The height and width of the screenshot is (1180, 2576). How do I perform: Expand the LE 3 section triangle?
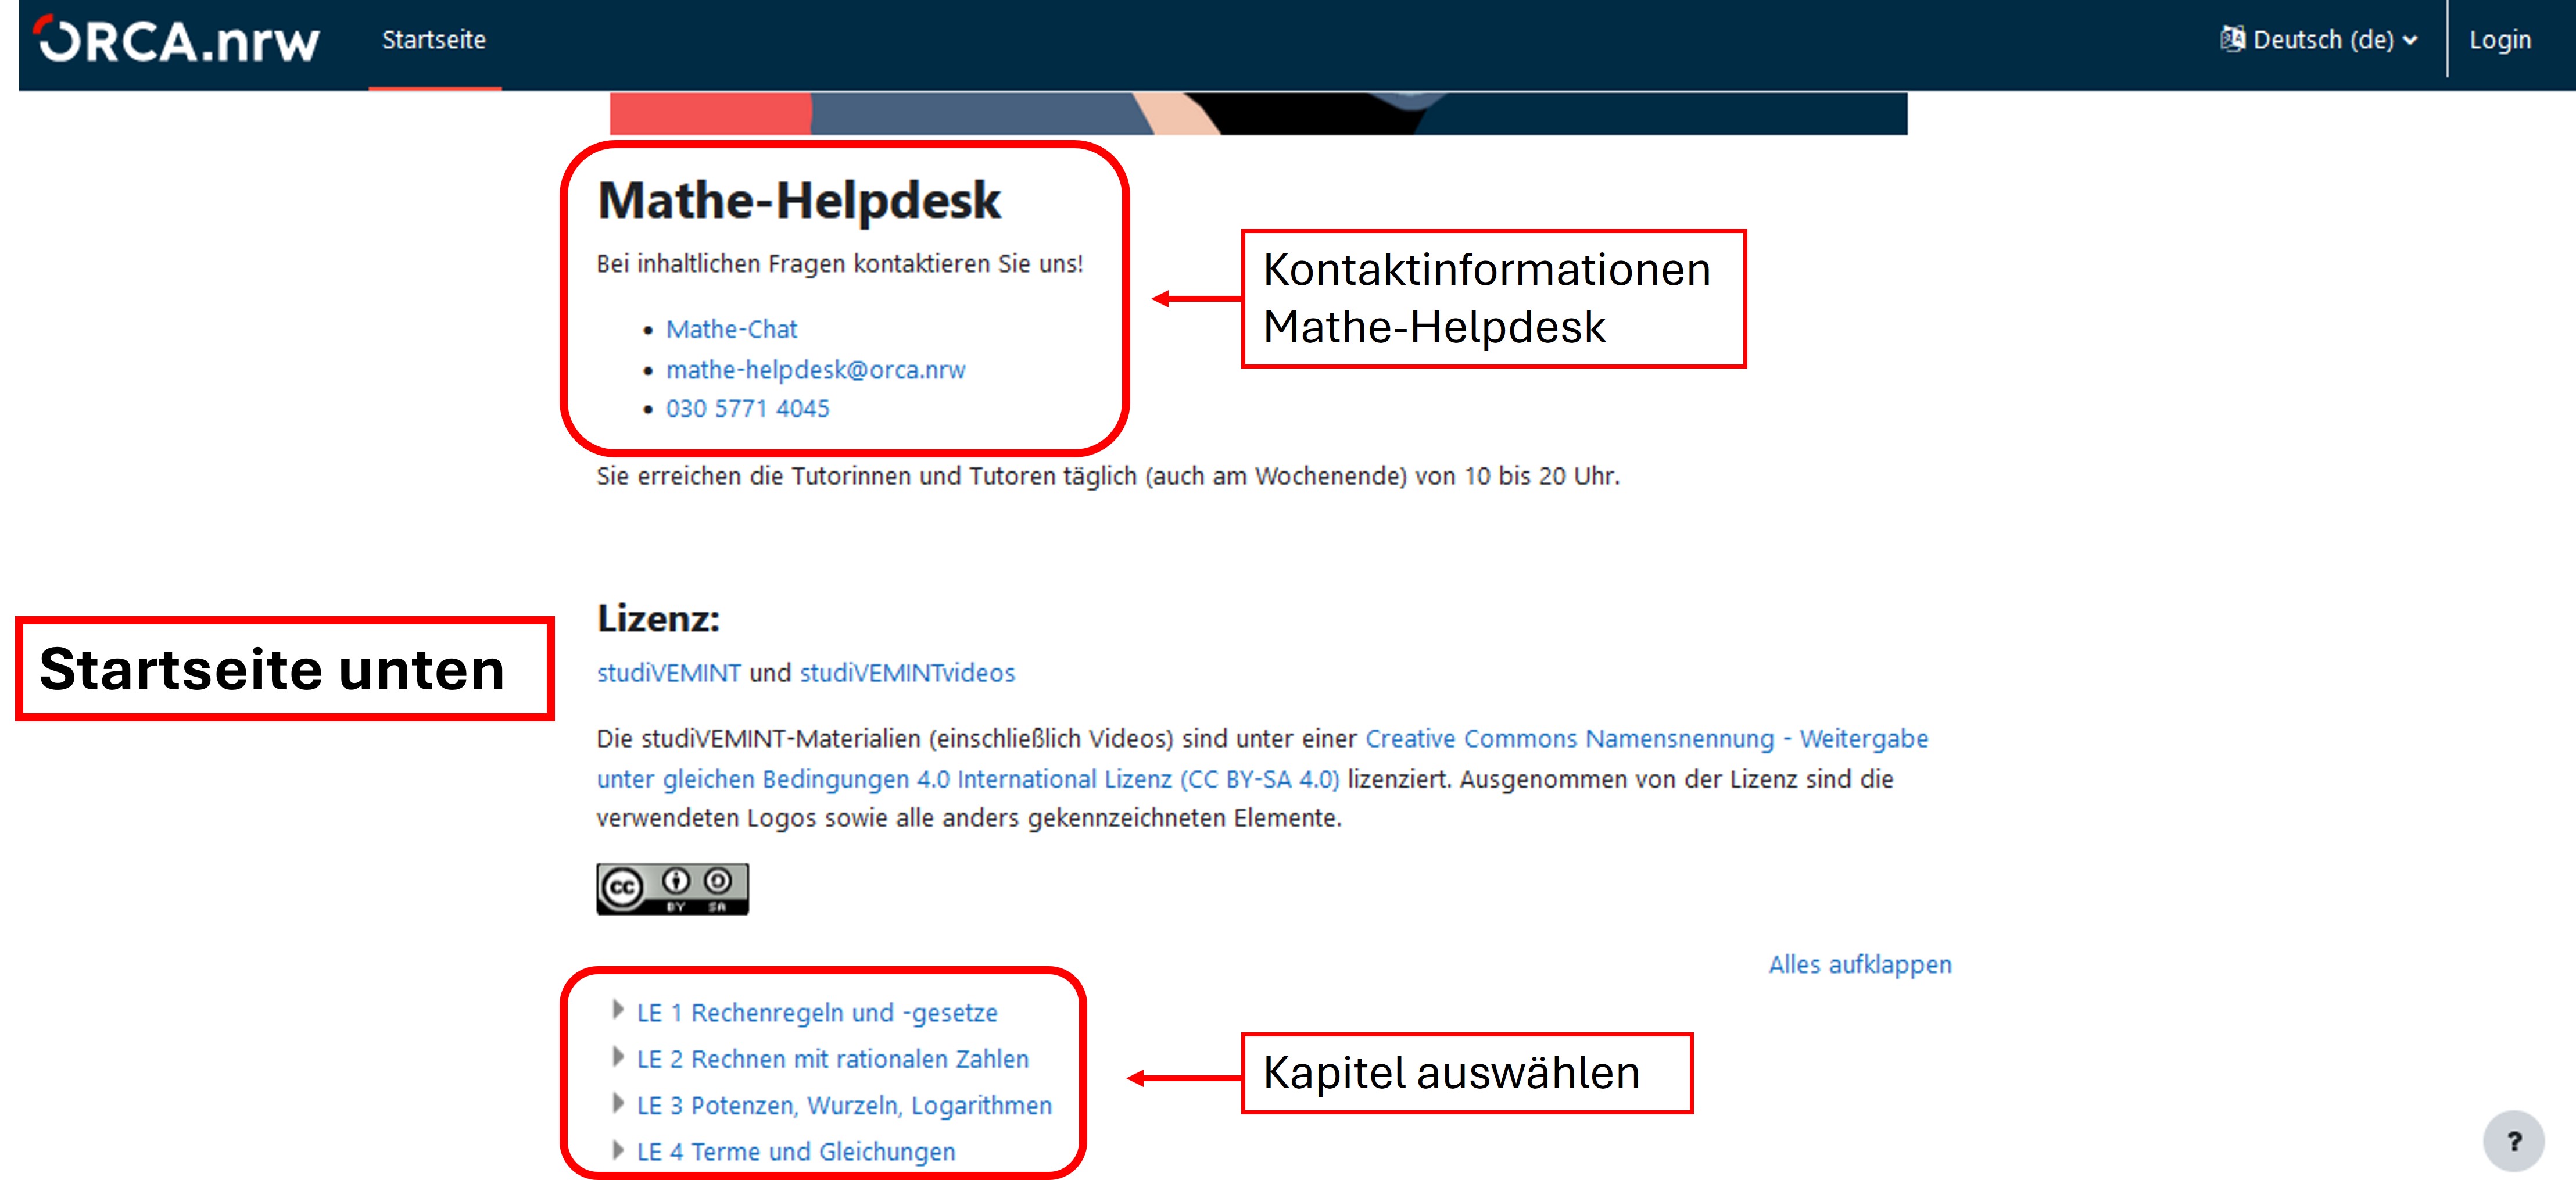[x=618, y=1103]
